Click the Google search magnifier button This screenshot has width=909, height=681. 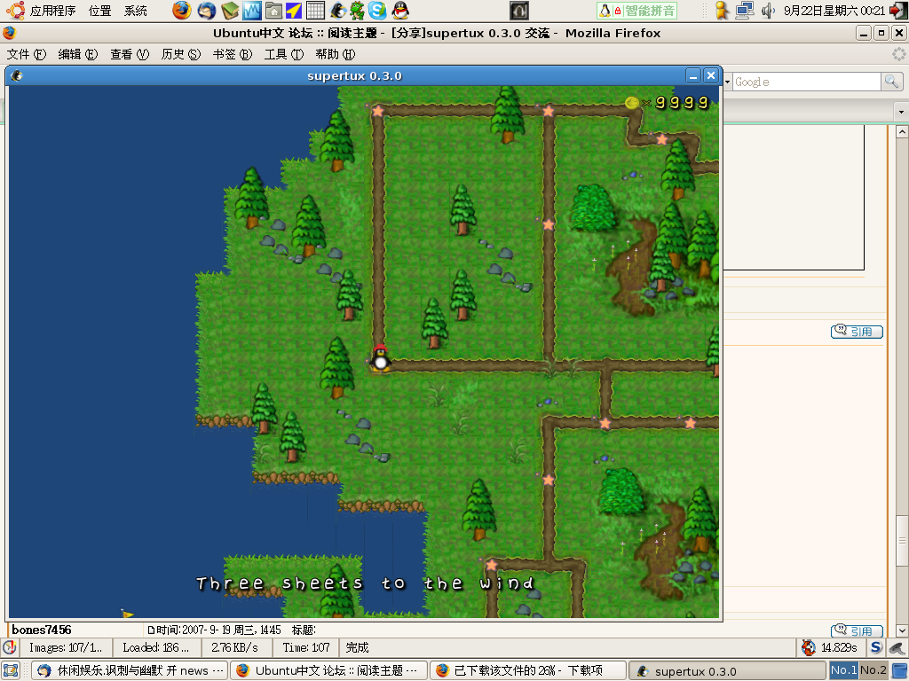(891, 82)
